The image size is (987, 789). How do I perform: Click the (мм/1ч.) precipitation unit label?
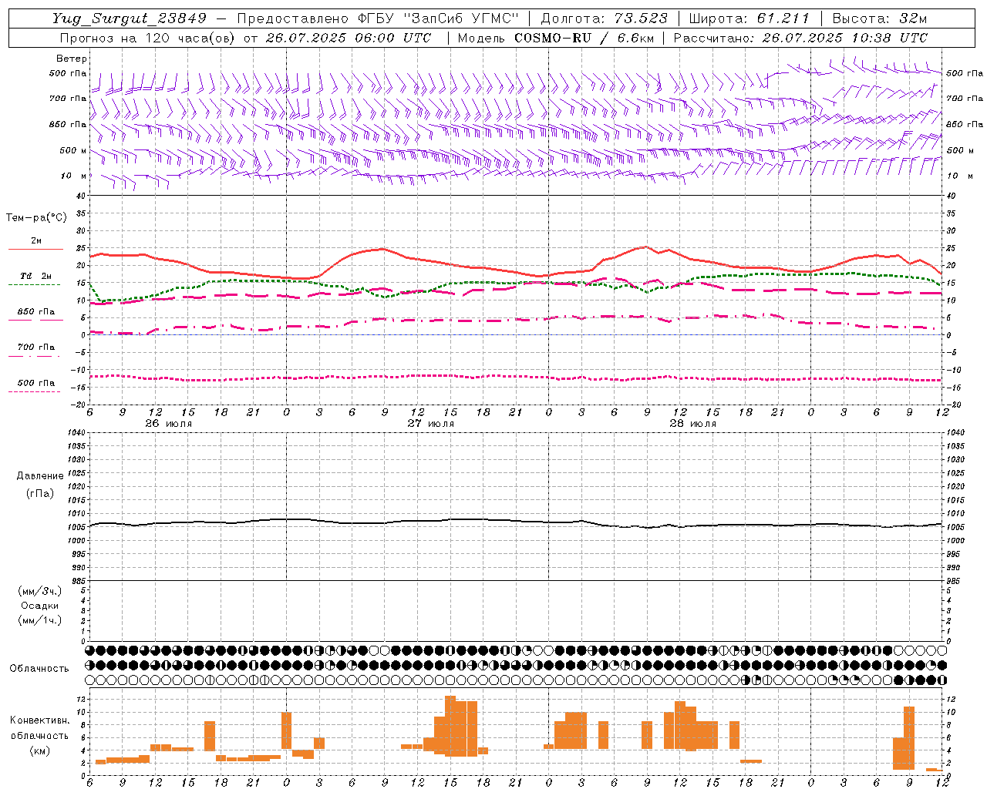(x=40, y=620)
